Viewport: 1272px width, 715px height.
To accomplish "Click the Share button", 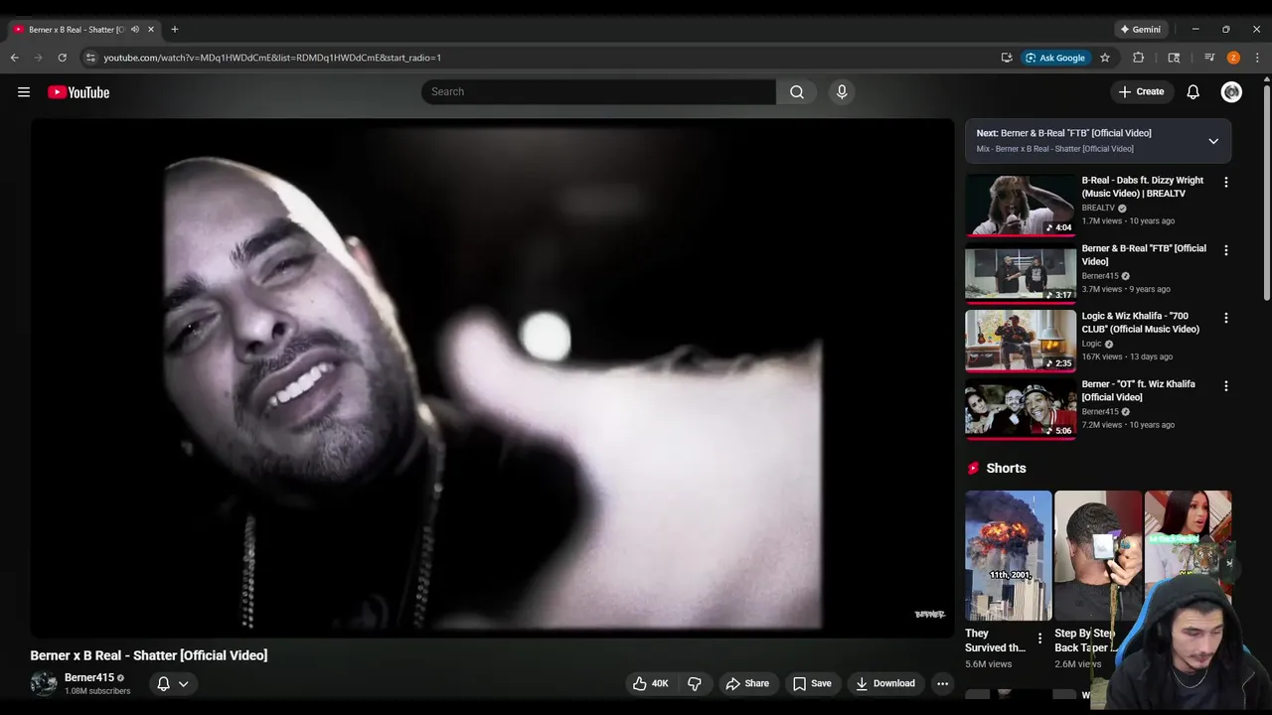I will tap(747, 683).
